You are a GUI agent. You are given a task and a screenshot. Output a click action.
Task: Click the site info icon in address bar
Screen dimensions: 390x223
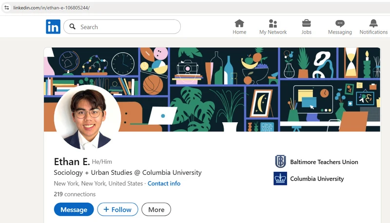pos(7,8)
